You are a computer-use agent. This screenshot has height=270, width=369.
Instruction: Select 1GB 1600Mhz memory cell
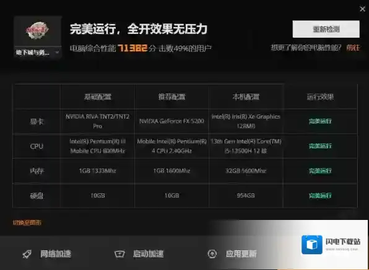[171, 171]
